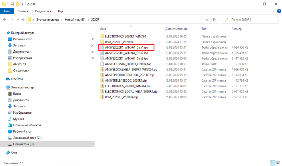The image size is (282, 166).
Task: Click the search box for 2020R1
Action: coord(250,20)
